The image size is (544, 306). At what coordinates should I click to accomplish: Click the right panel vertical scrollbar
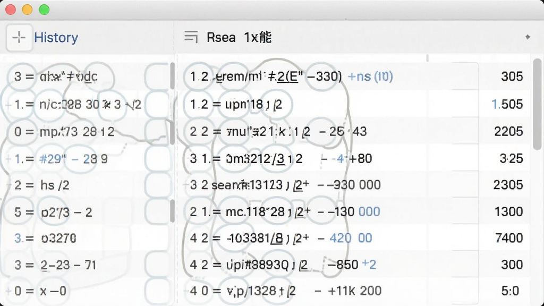pos(537,104)
